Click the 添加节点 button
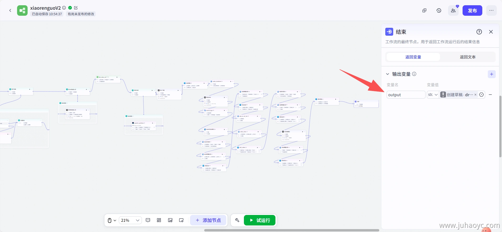 (208, 220)
